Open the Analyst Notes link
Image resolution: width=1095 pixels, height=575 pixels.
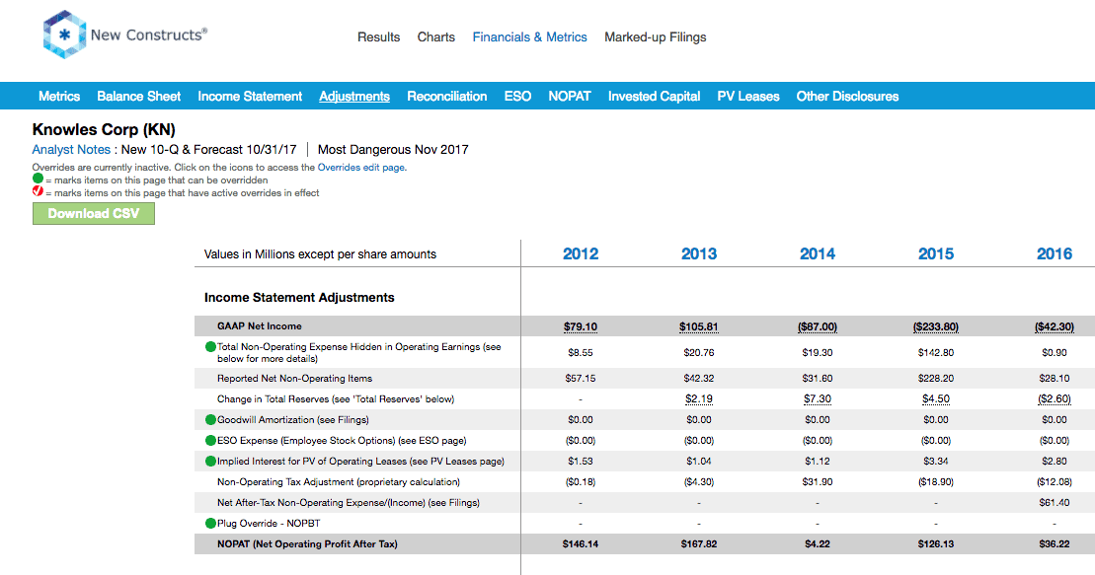[x=71, y=149]
